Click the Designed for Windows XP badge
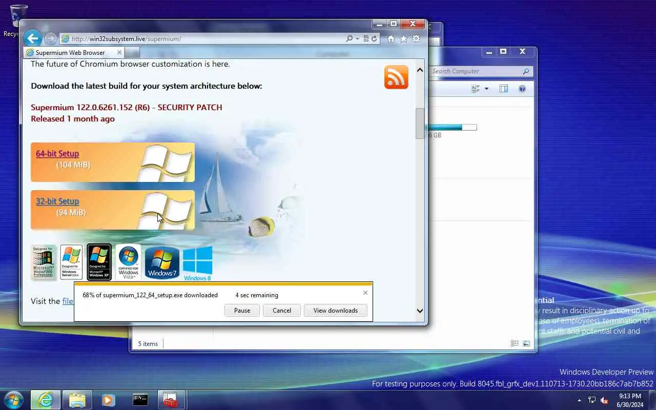Image resolution: width=656 pixels, height=410 pixels. pyautogui.click(x=99, y=262)
